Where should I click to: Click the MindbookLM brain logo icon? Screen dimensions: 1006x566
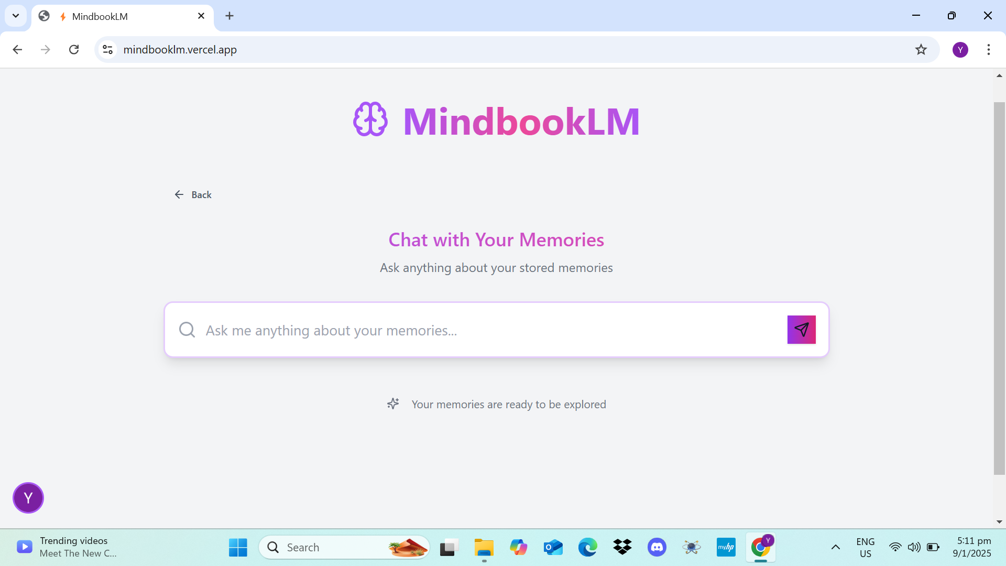[x=370, y=119]
